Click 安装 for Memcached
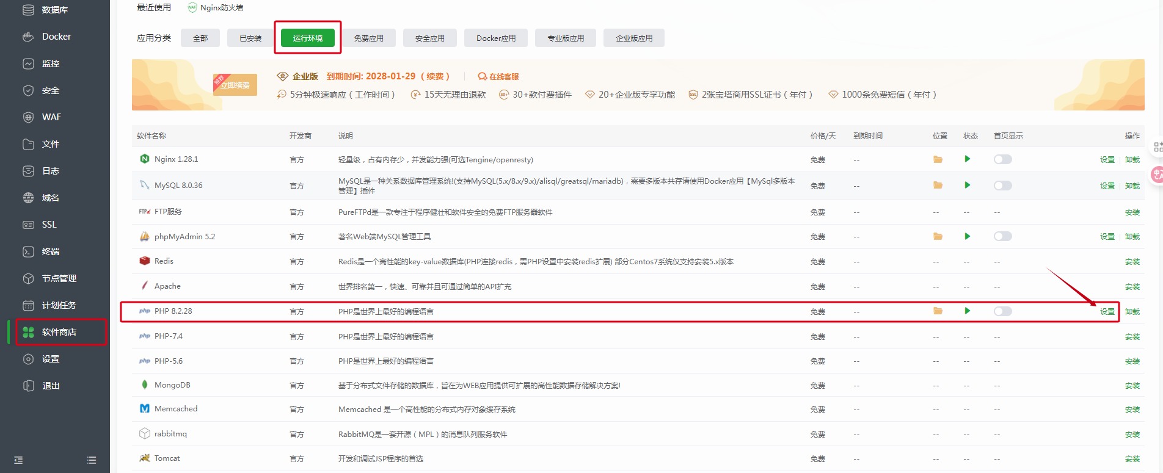This screenshot has height=473, width=1163. (1132, 410)
